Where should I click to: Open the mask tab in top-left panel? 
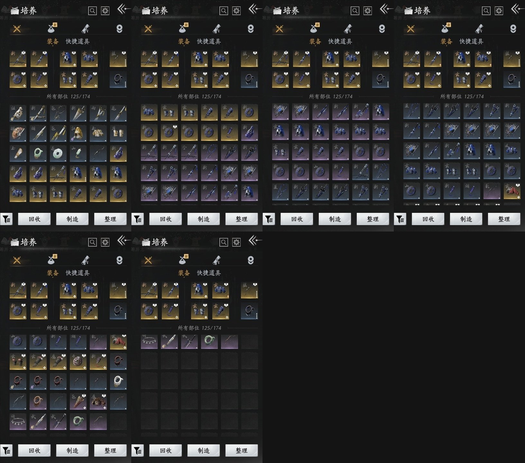coord(119,29)
